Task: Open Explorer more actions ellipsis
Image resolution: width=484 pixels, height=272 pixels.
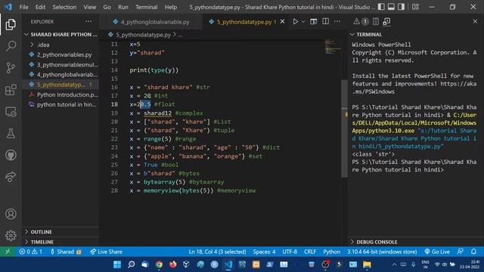Action: pos(89,22)
